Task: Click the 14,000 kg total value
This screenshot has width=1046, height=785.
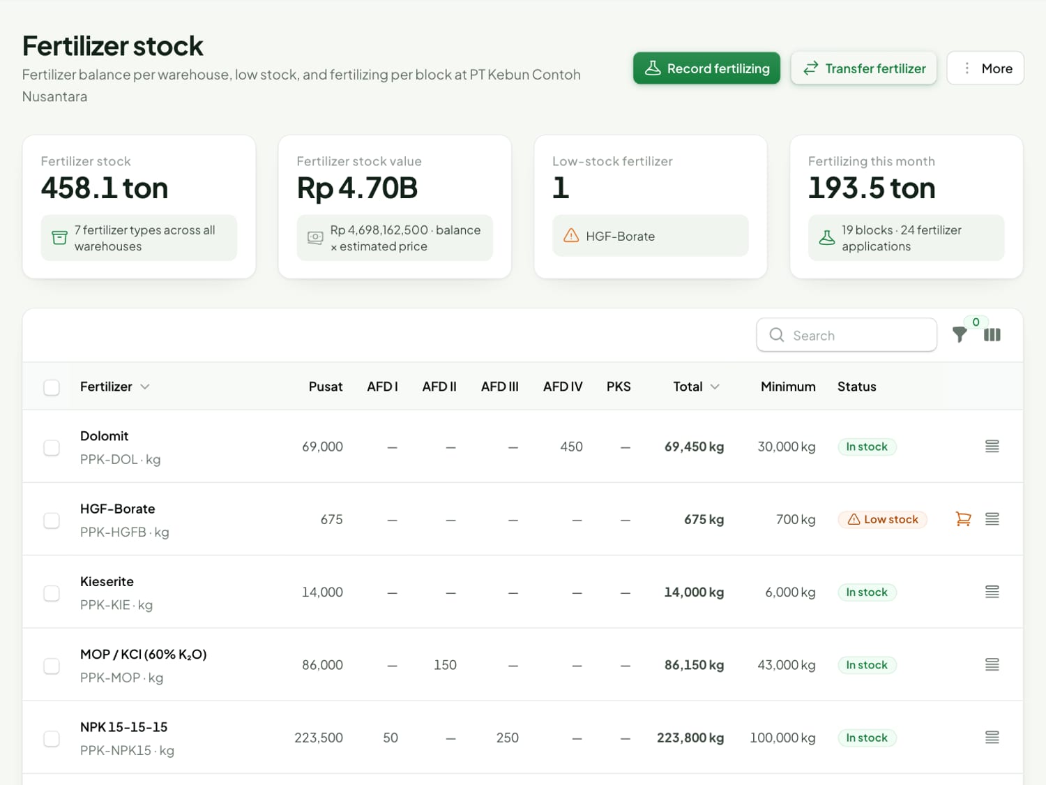Action: pos(694,592)
